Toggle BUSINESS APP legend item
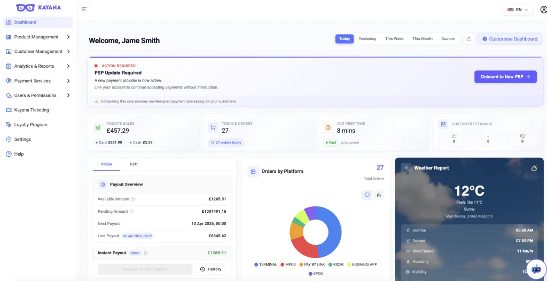547x281 pixels. click(362, 264)
